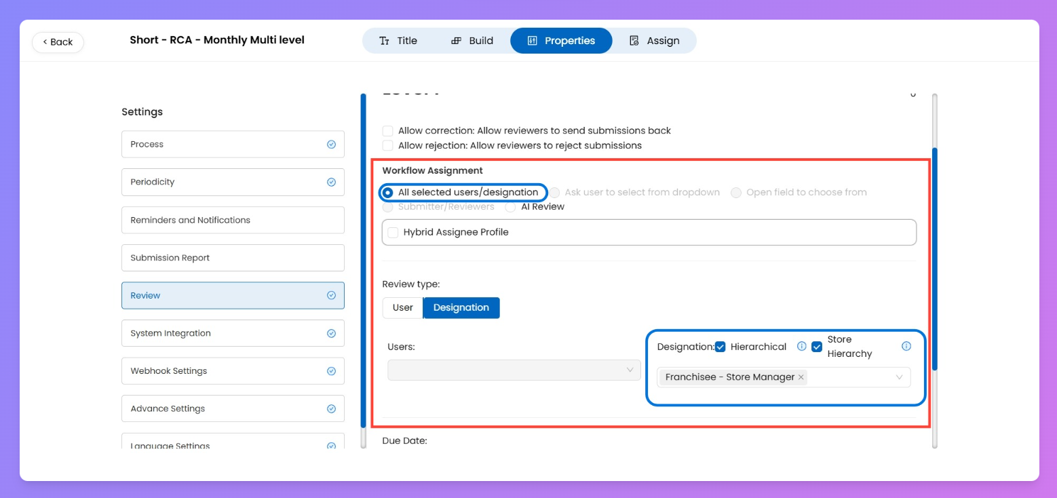Open System Integration settings
Image resolution: width=1057 pixels, height=498 pixels.
coord(233,334)
